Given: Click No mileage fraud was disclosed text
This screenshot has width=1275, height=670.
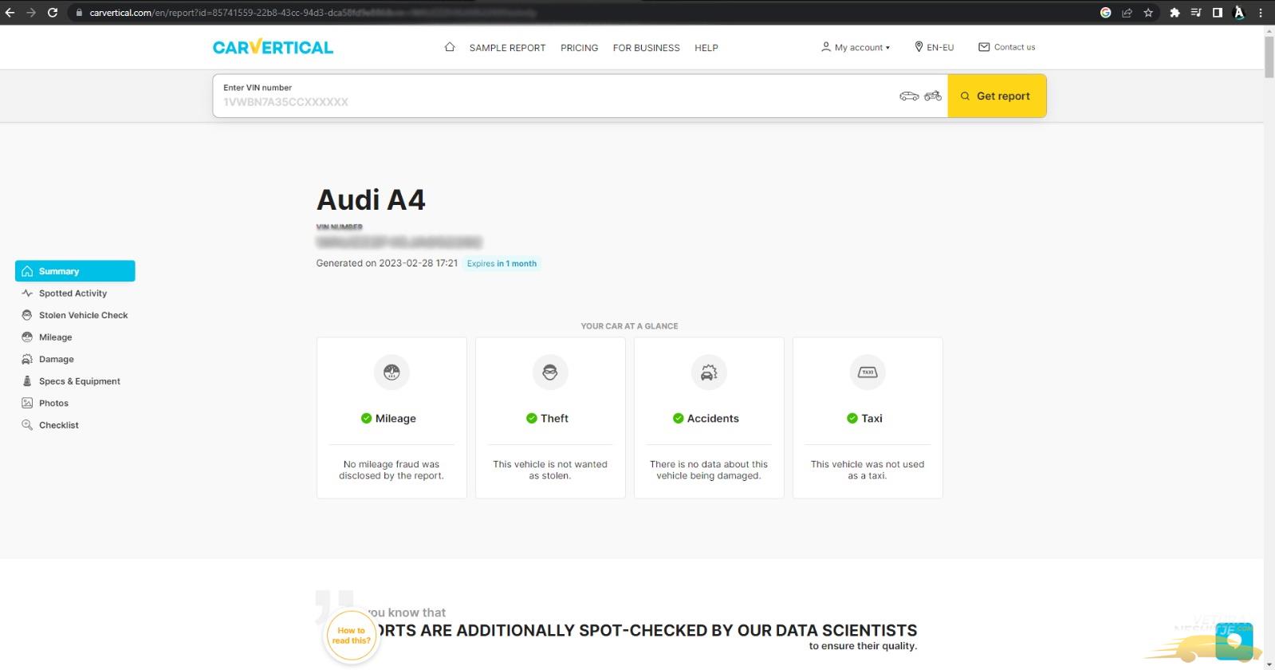Looking at the screenshot, I should (392, 470).
